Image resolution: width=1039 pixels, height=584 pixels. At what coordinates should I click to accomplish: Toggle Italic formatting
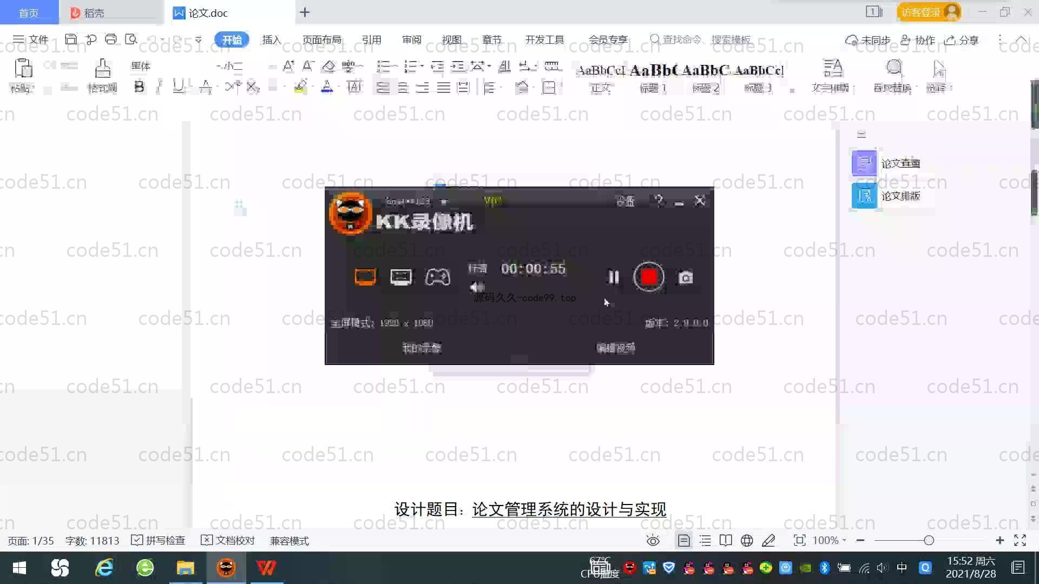click(159, 87)
